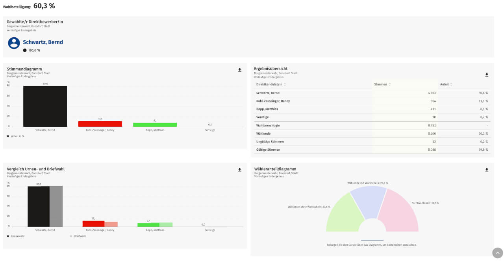Toggle the Briefwahl legend series

click(78, 236)
